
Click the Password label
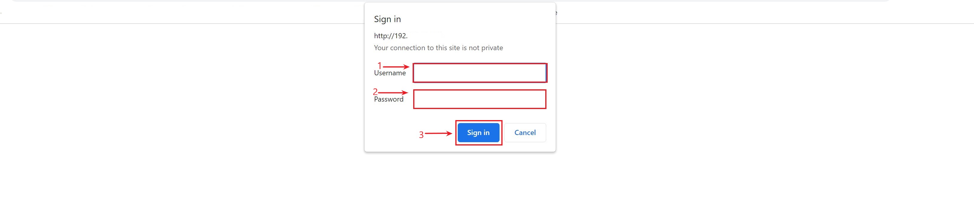[388, 99]
